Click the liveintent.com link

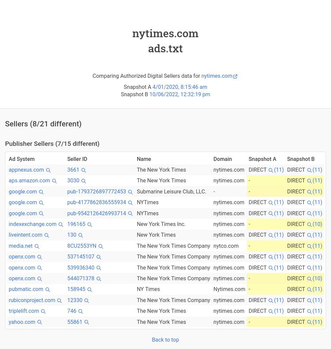(x=26, y=235)
